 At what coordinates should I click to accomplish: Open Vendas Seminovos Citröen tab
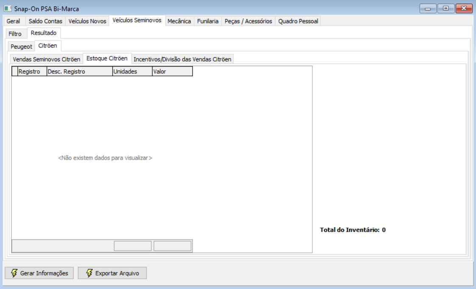tap(47, 59)
